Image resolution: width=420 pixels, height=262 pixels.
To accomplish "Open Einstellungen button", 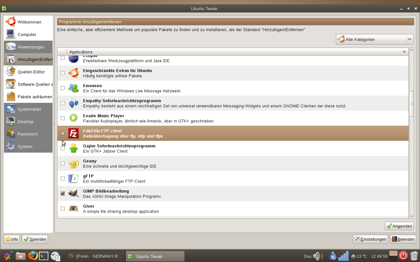I will tap(370, 239).
